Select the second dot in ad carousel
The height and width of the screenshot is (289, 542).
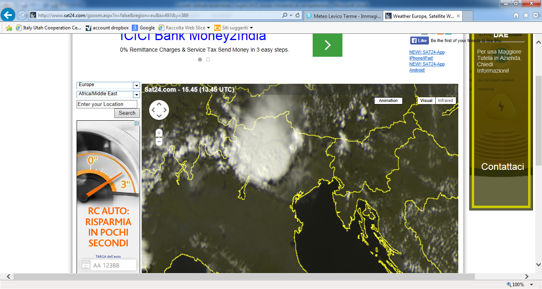tap(208, 60)
